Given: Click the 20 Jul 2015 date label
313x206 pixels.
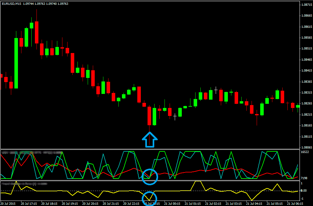Looking at the screenshot, I should (8, 203).
